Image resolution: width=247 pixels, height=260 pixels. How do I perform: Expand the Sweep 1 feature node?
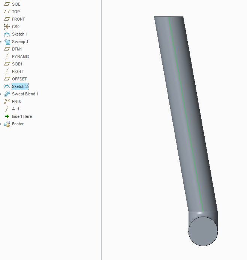coord(1,42)
